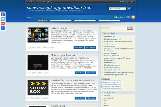Open recent post moviebox for iphone
Viewport: 161px width, 107px height.
tap(112, 56)
